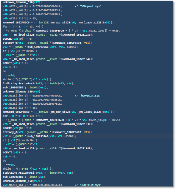
Task: Click xmmword_1802F86E0 on the _mm_xor_si128 assignment
Action: [16, 112]
